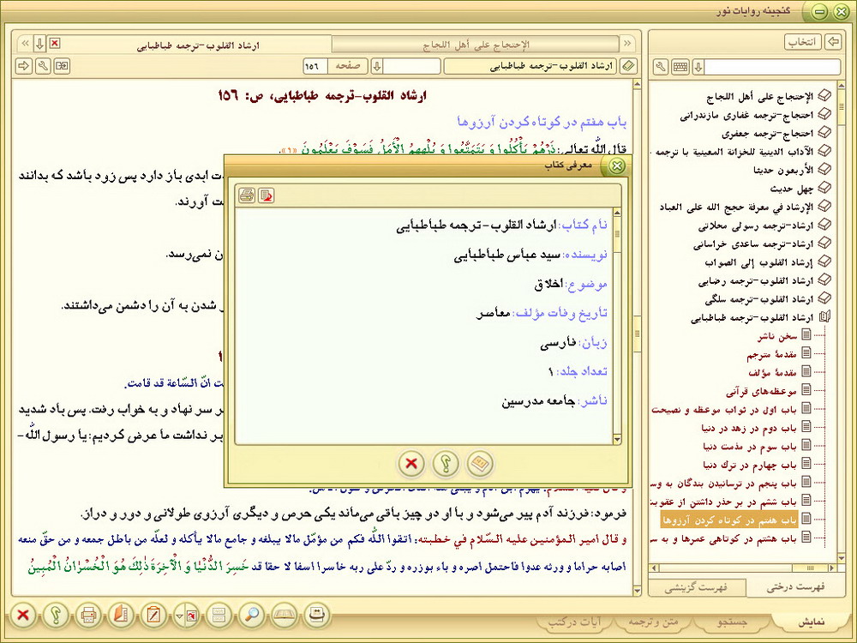Select مقدمهٔ مترجم in the tree
Viewport: 857px width, 643px height.
[772, 354]
